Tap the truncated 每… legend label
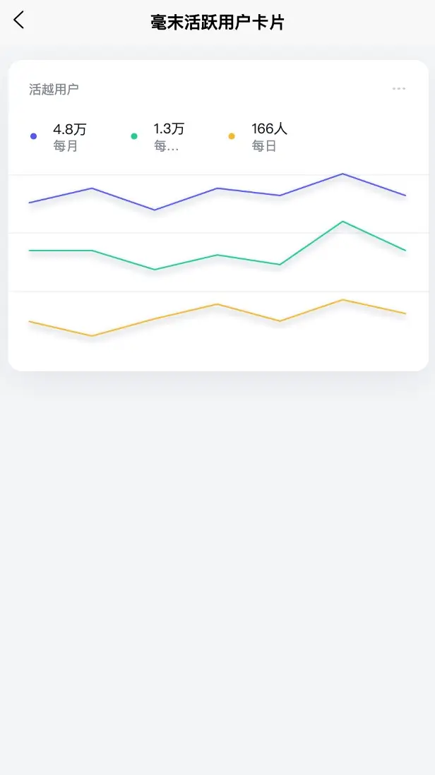The image size is (435, 775). [x=166, y=147]
